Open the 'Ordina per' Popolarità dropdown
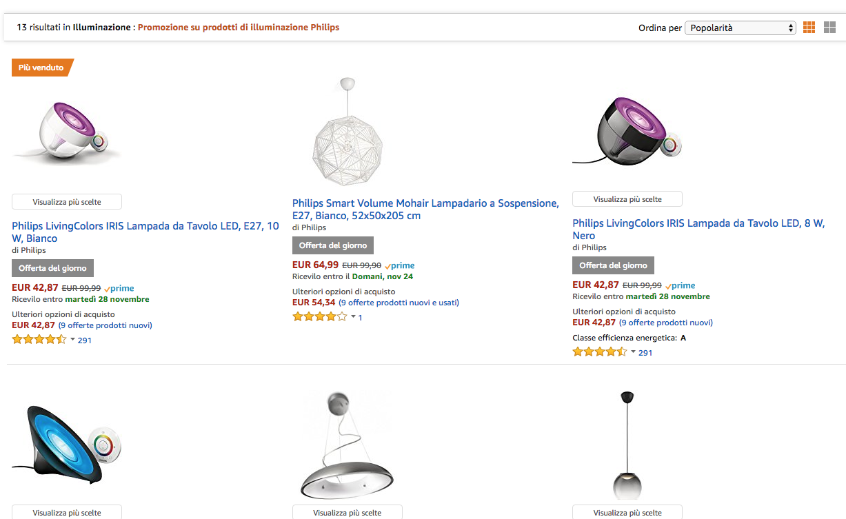Viewport: 846px width, 519px height. pos(740,28)
